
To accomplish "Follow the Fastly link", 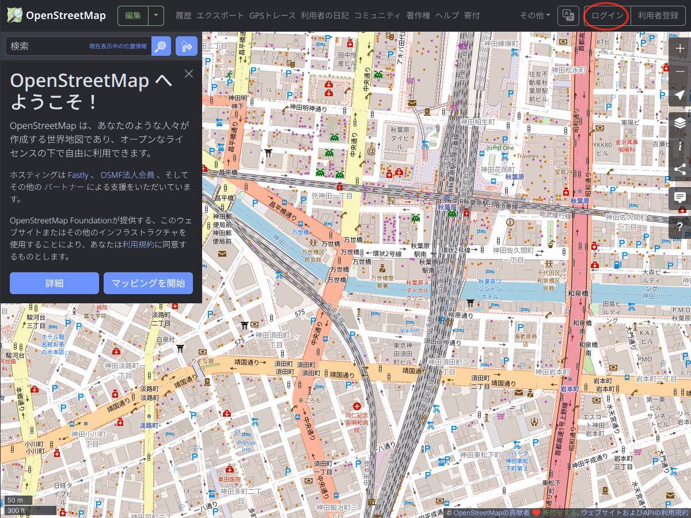I will click(x=78, y=174).
